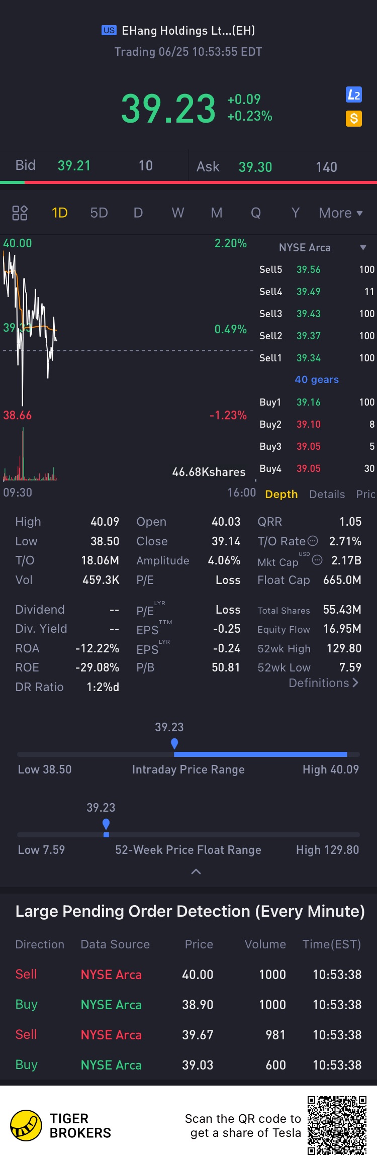
Task: Tap the Tesla share QR code
Action: [x=337, y=1125]
